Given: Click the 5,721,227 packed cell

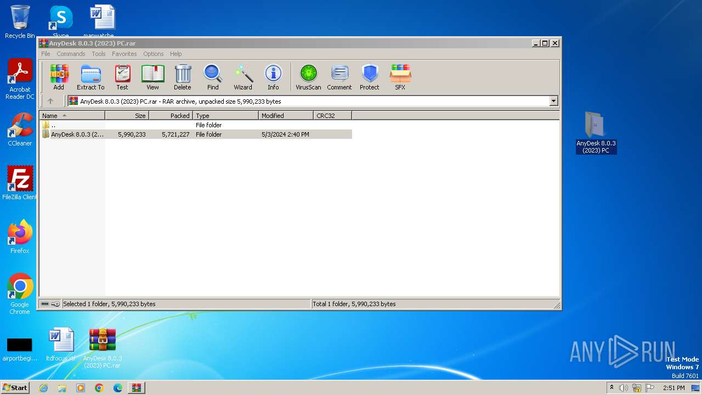Looking at the screenshot, I should (x=175, y=134).
